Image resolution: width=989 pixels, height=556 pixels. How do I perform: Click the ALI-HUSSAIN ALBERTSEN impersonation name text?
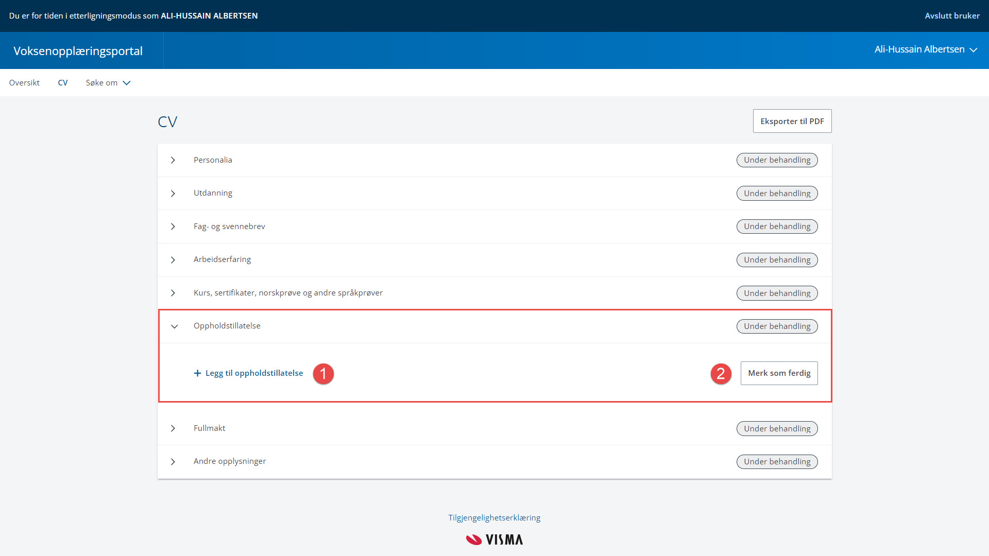[209, 16]
